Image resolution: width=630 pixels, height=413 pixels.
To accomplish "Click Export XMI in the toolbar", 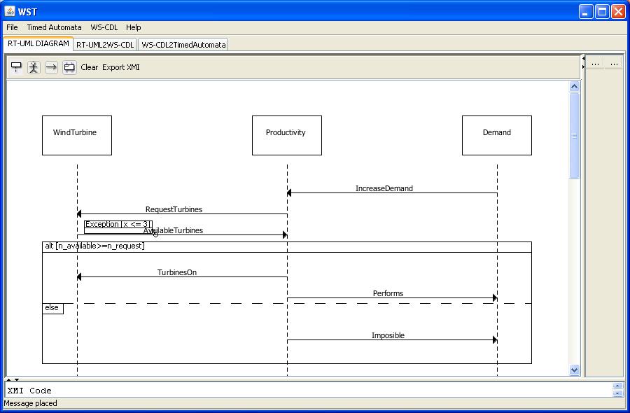I will point(121,67).
